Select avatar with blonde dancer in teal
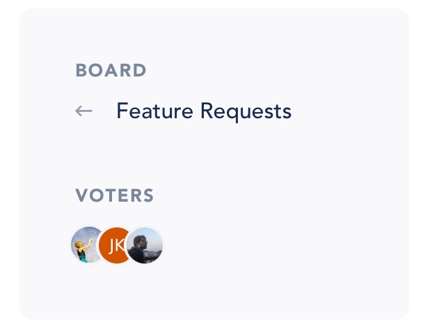This screenshot has width=423, height=331. [87, 245]
